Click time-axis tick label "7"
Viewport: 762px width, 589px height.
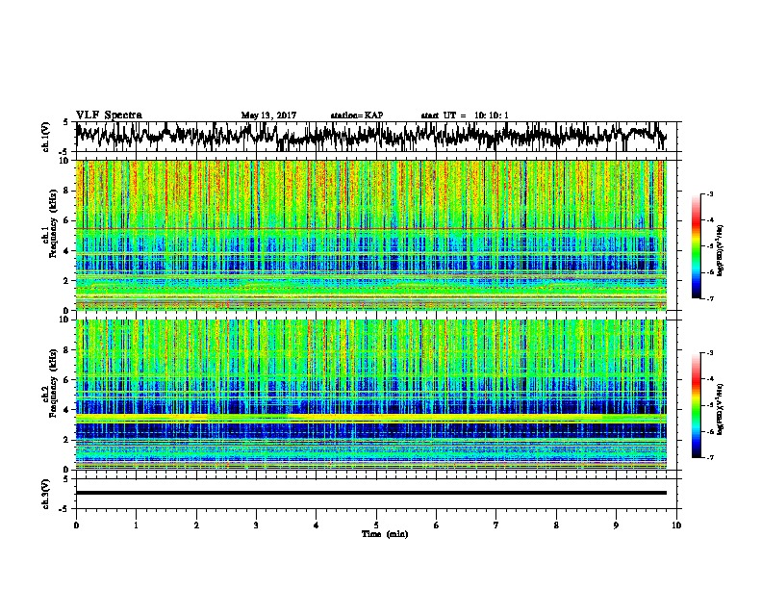click(x=496, y=525)
